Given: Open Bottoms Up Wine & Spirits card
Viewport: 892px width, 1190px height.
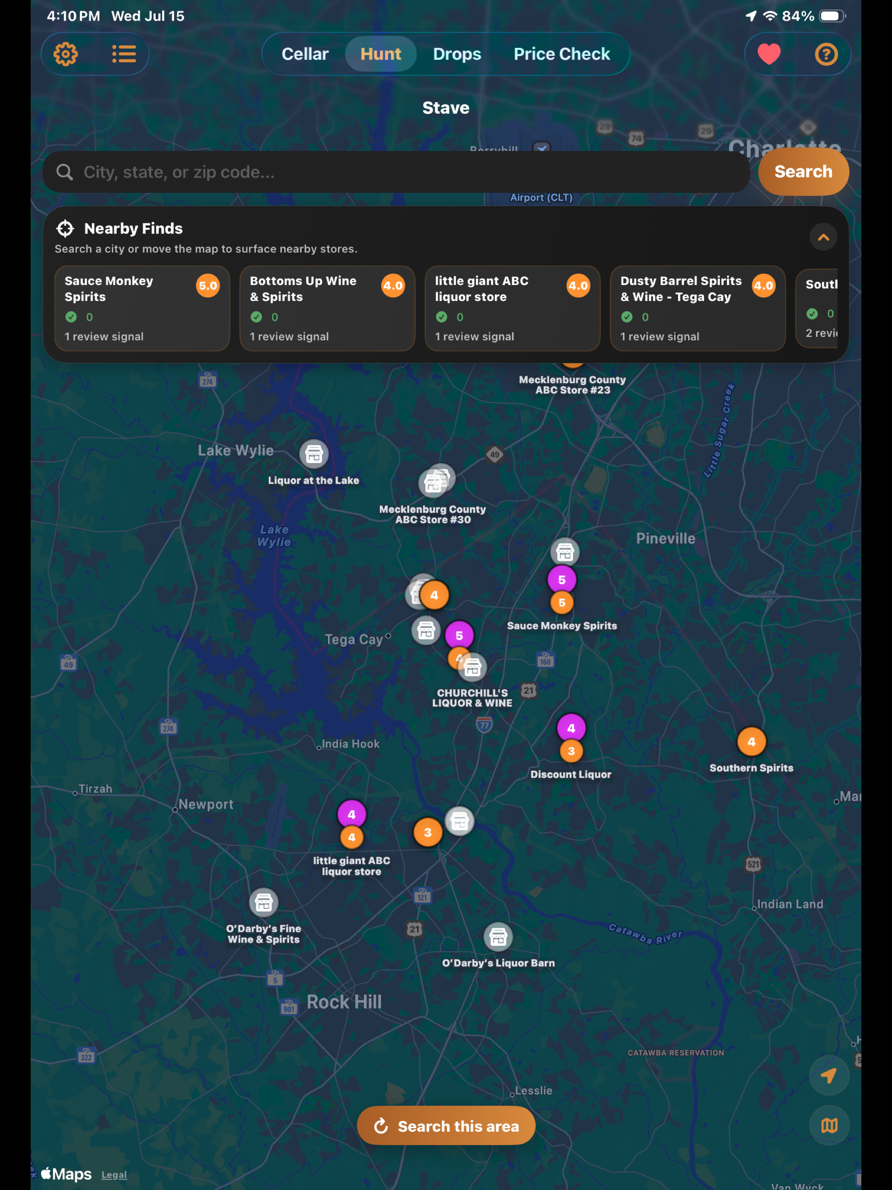Looking at the screenshot, I should (327, 308).
